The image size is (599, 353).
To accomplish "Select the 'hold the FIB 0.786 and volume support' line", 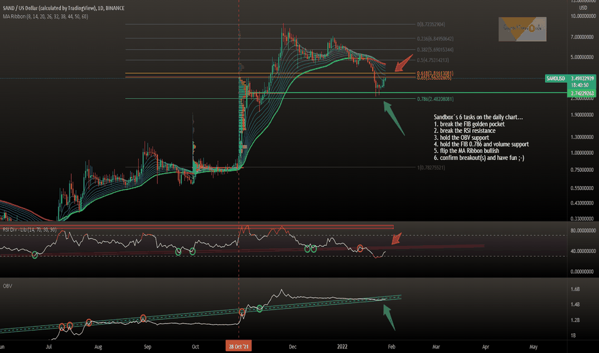I will click(481, 144).
